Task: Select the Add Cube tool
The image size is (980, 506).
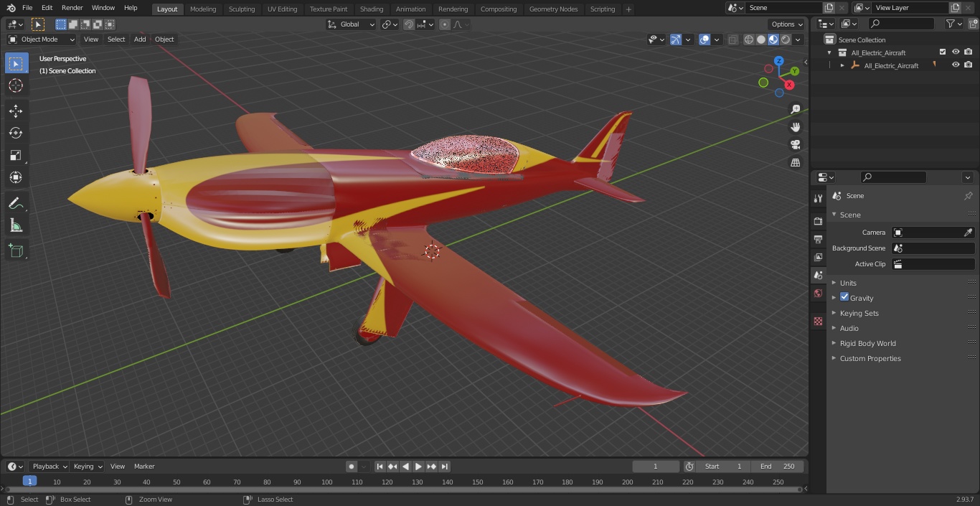Action: pyautogui.click(x=16, y=250)
